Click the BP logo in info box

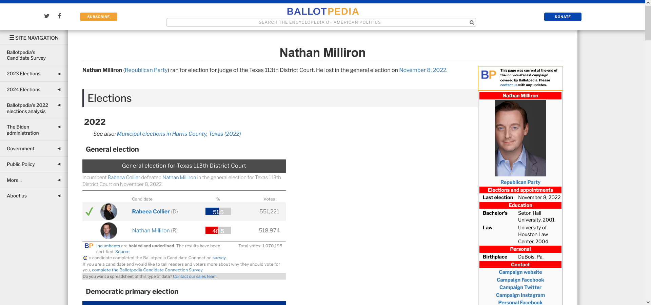(488, 75)
